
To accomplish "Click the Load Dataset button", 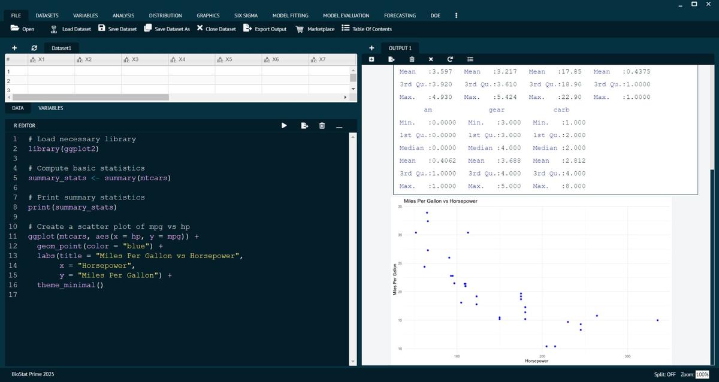I will pyautogui.click(x=71, y=29).
